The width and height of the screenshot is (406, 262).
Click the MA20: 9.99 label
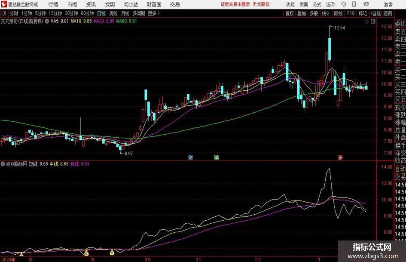[104, 21]
